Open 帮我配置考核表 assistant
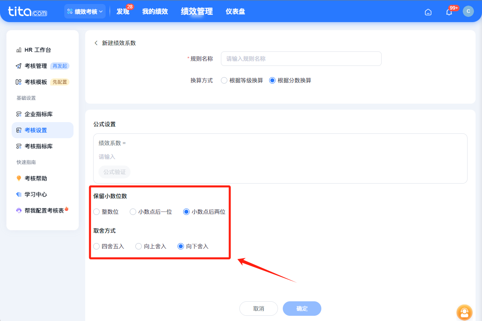 pos(38,209)
